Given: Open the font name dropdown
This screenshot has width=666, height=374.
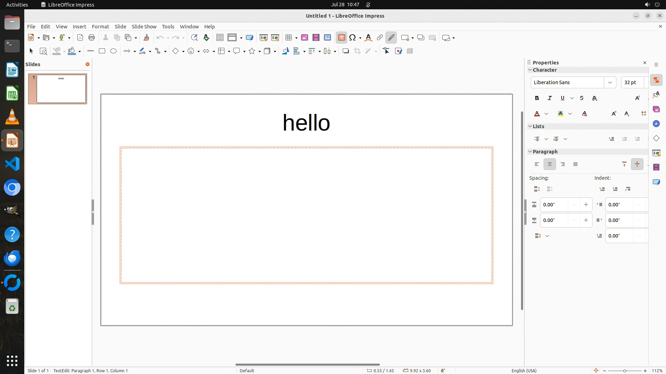Looking at the screenshot, I should pos(610,82).
